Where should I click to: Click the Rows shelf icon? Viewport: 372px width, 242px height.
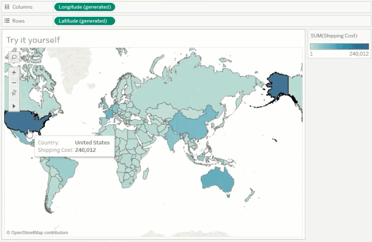(6, 21)
